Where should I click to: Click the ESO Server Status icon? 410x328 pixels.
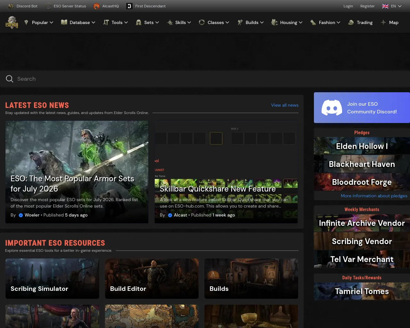click(x=48, y=6)
